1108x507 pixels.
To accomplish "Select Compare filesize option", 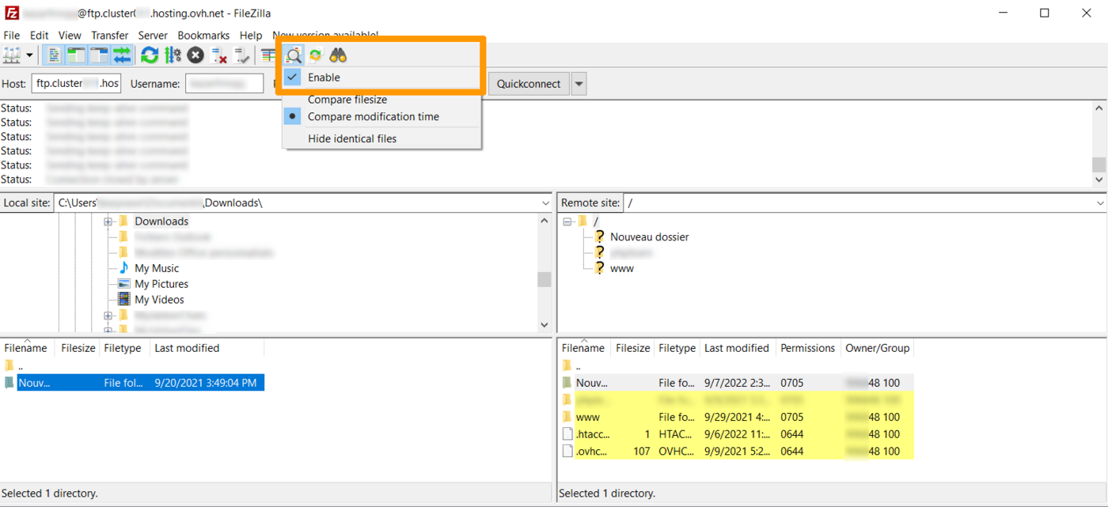I will coord(347,100).
